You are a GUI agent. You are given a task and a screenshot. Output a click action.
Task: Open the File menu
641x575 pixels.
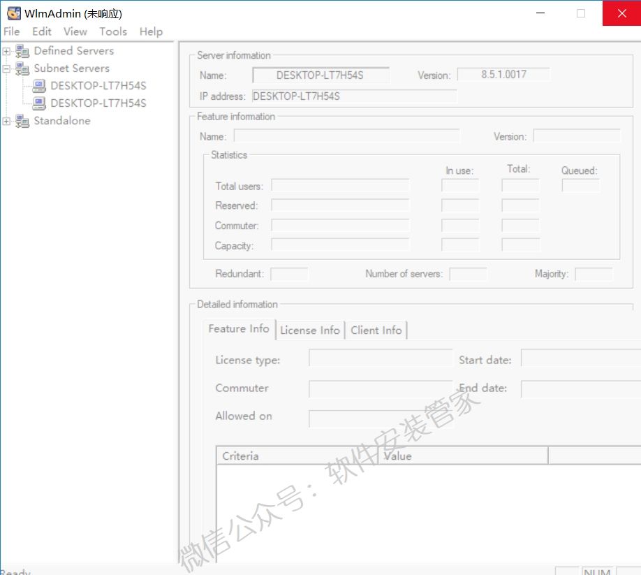click(x=11, y=31)
